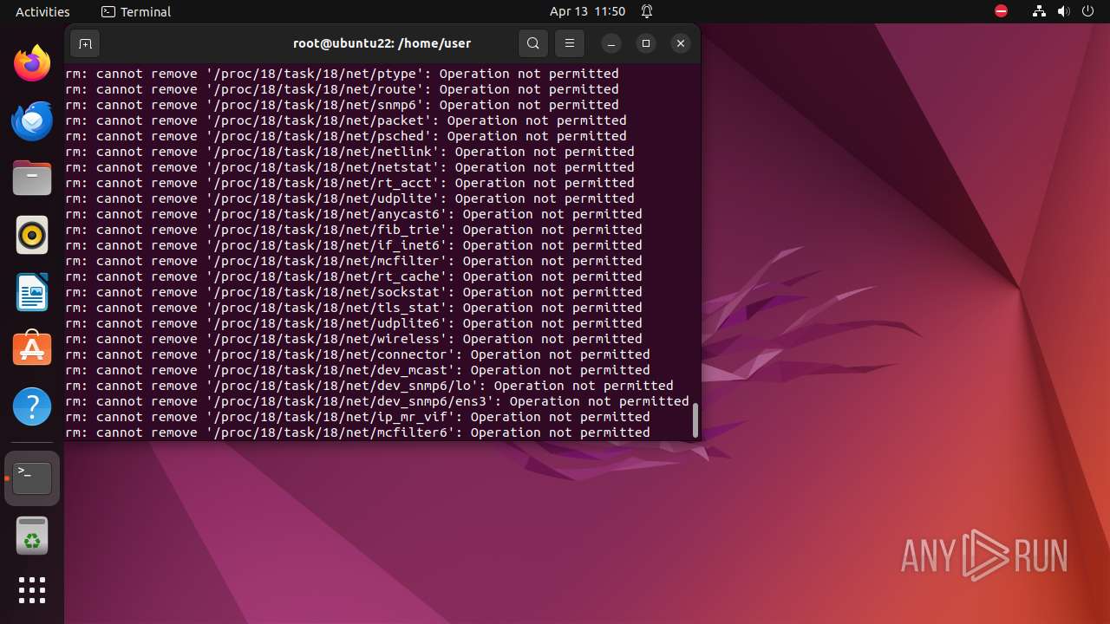Click the line containing '/net/netstat'
This screenshot has width=1110, height=624.
tap(349, 167)
